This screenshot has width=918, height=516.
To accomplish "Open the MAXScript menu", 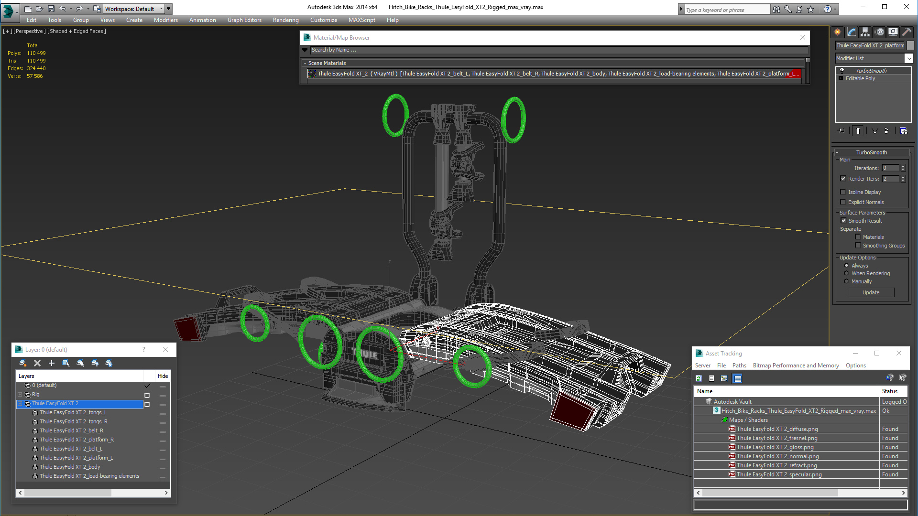I will click(x=362, y=20).
